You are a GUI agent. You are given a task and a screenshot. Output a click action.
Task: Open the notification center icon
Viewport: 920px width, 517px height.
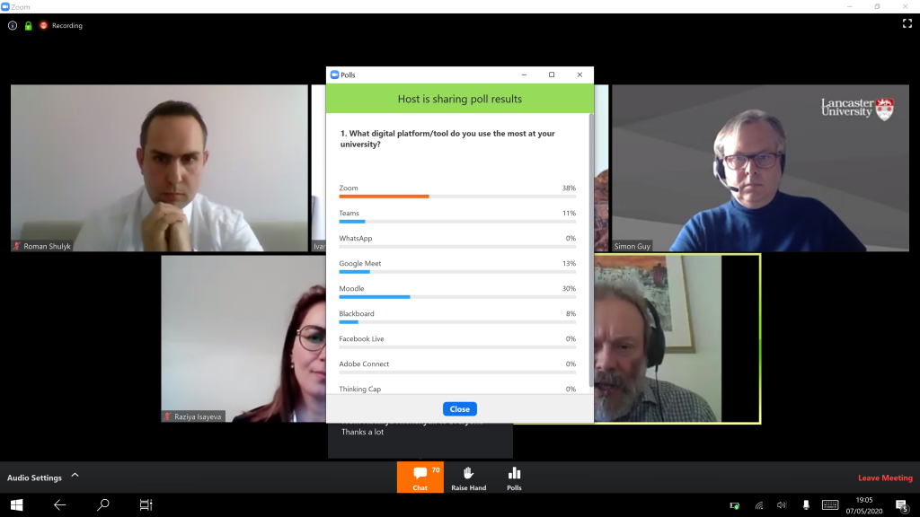[x=902, y=505]
